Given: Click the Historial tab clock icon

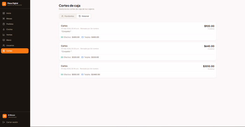Looking at the screenshot, I should 79,16.
